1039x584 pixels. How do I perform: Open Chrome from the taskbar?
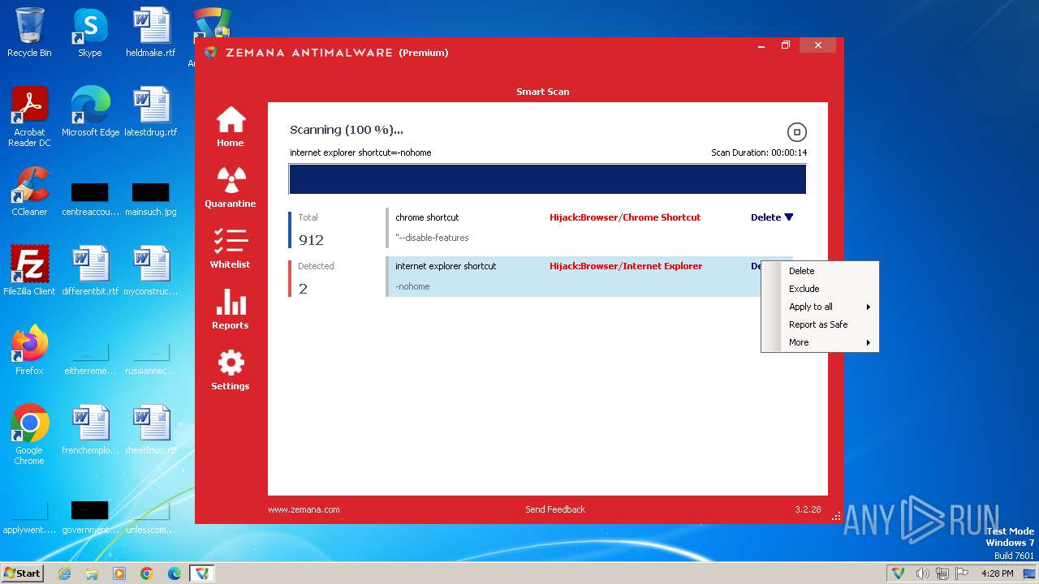147,573
